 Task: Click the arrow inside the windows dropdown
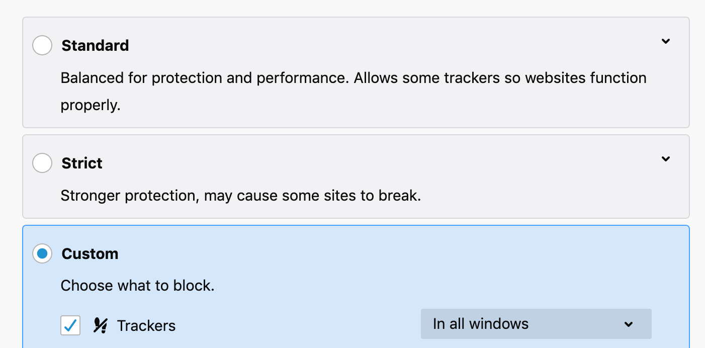(628, 324)
